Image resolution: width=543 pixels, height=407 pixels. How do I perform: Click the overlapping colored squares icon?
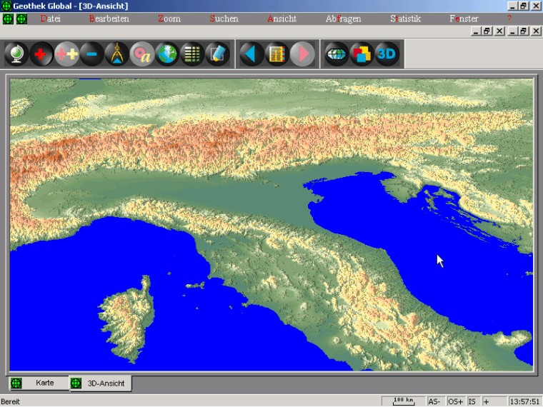[x=362, y=54]
